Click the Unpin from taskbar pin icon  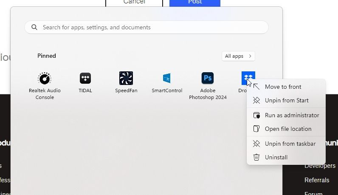click(256, 144)
